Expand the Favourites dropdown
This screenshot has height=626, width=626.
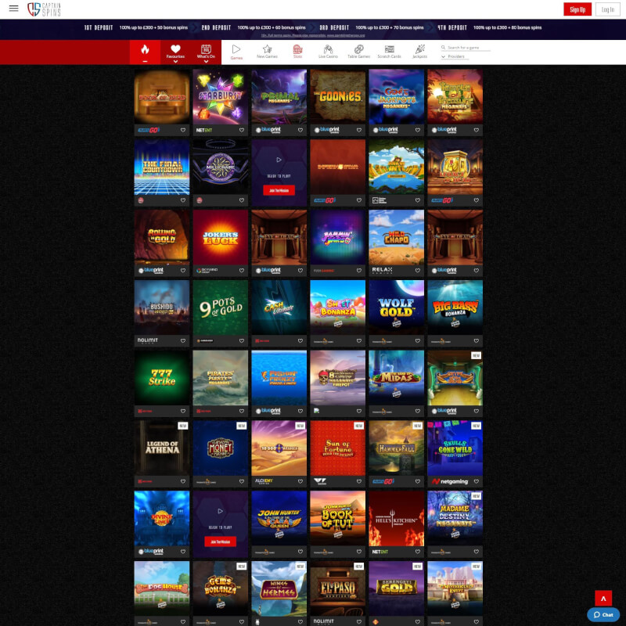pos(175,52)
